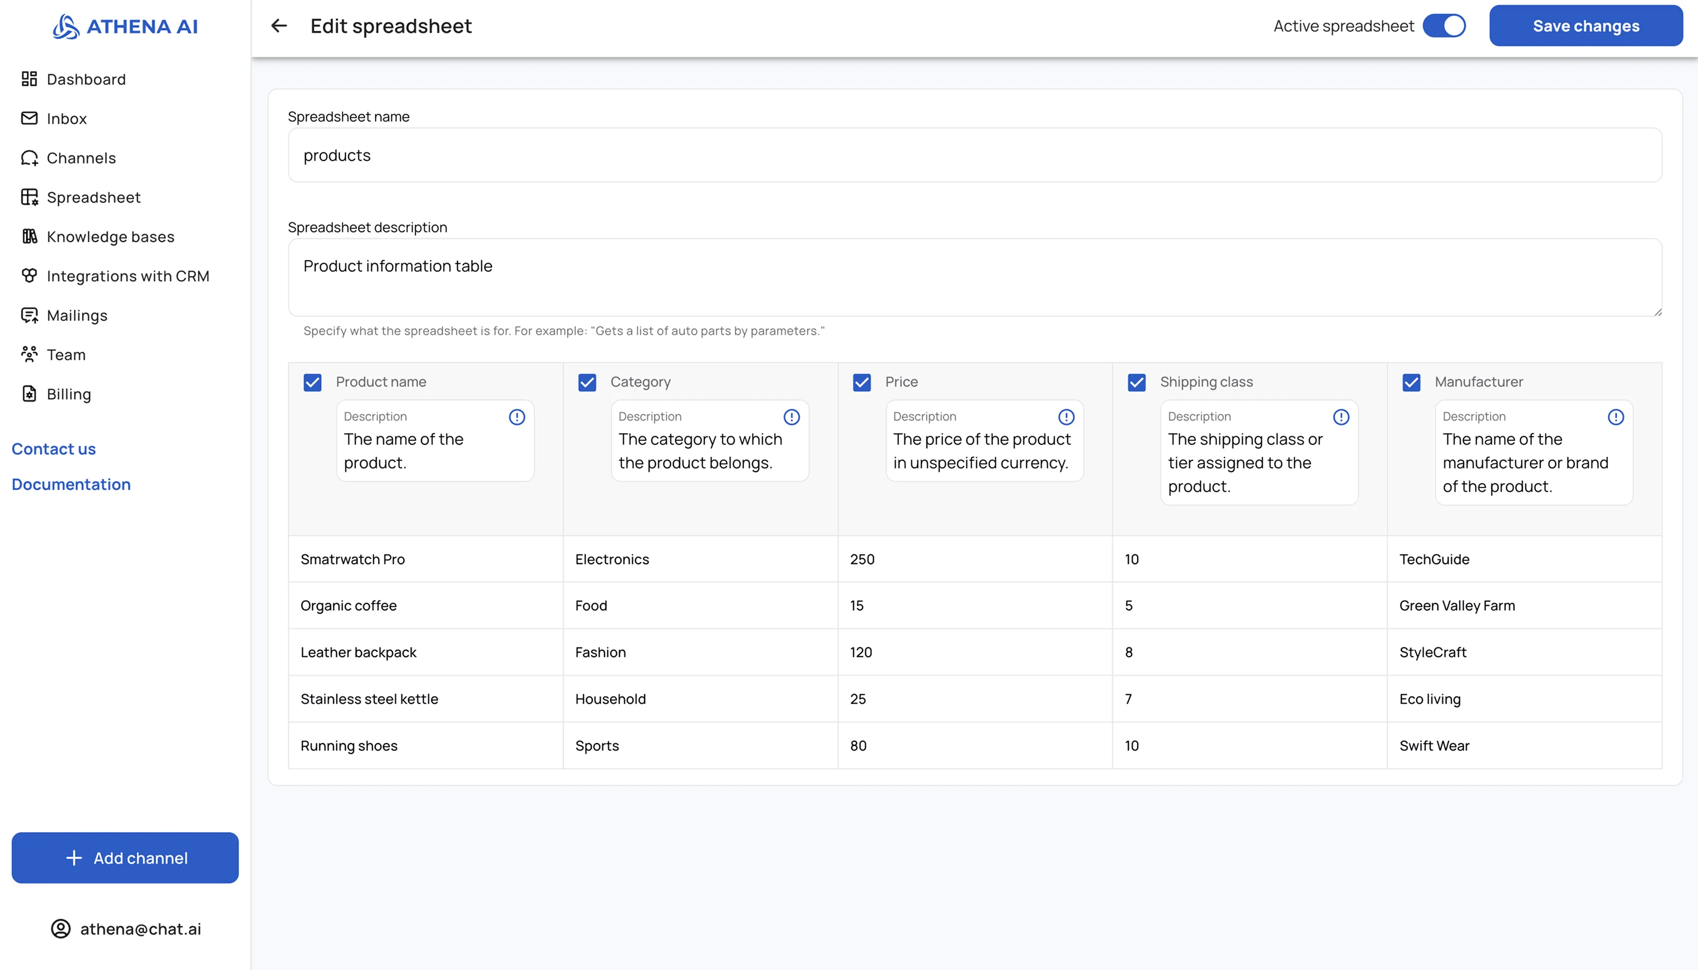Click the Integrations with CRM icon

coord(29,276)
